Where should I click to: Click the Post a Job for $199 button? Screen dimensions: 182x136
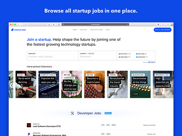[x=163, y=30]
